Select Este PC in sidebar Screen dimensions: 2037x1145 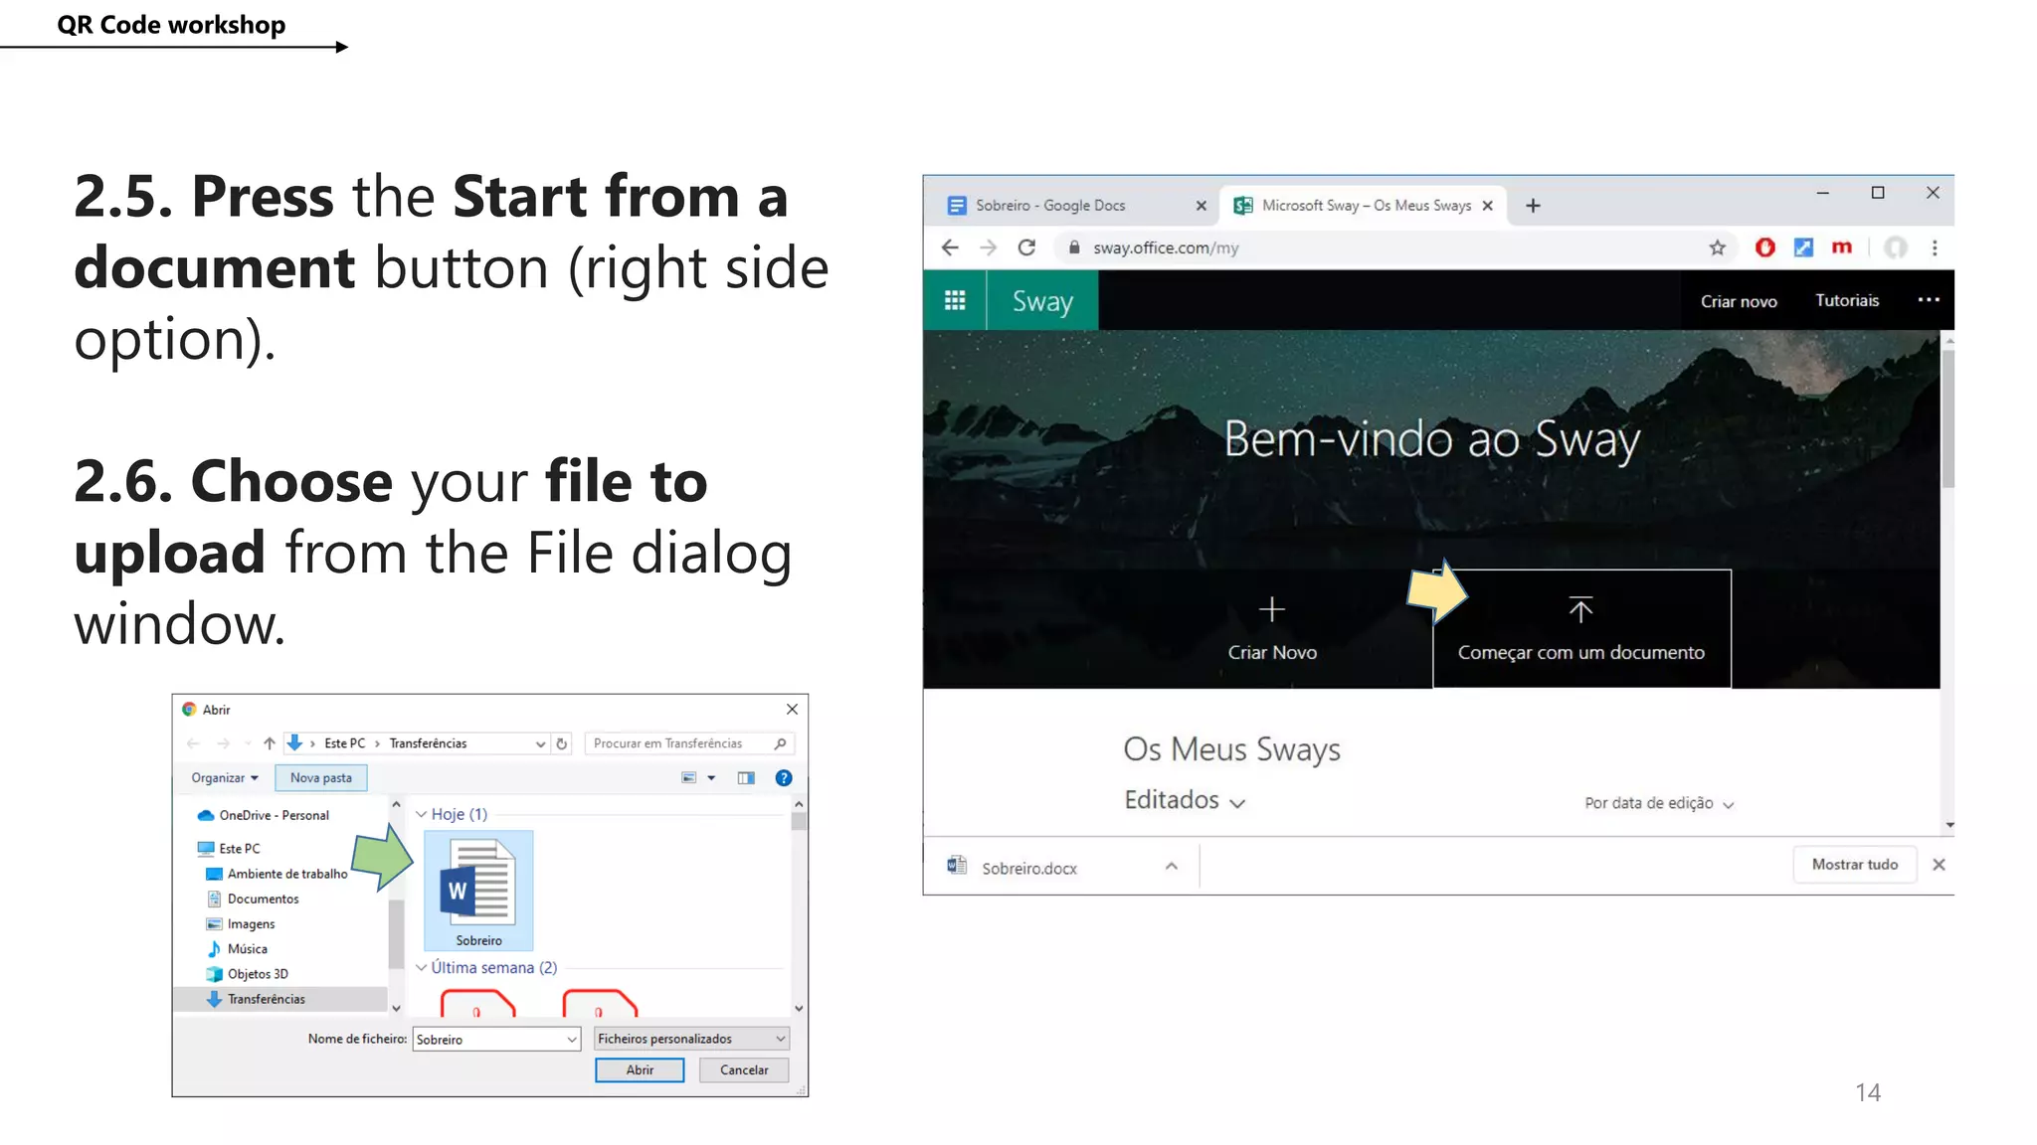[229, 849]
